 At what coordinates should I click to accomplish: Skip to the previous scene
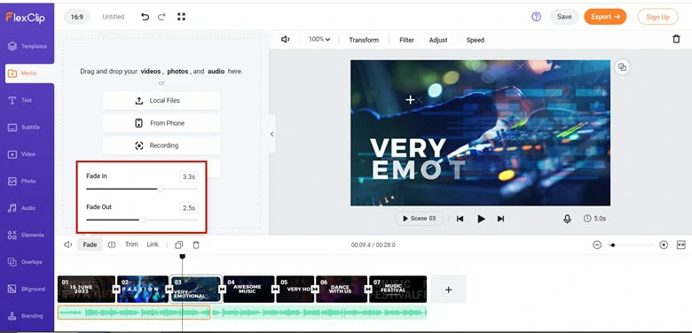(x=460, y=219)
